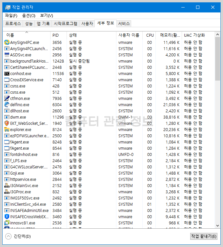Collapse view with 간단히(D) button
Screen dimensions: 223x247
coord(18,236)
